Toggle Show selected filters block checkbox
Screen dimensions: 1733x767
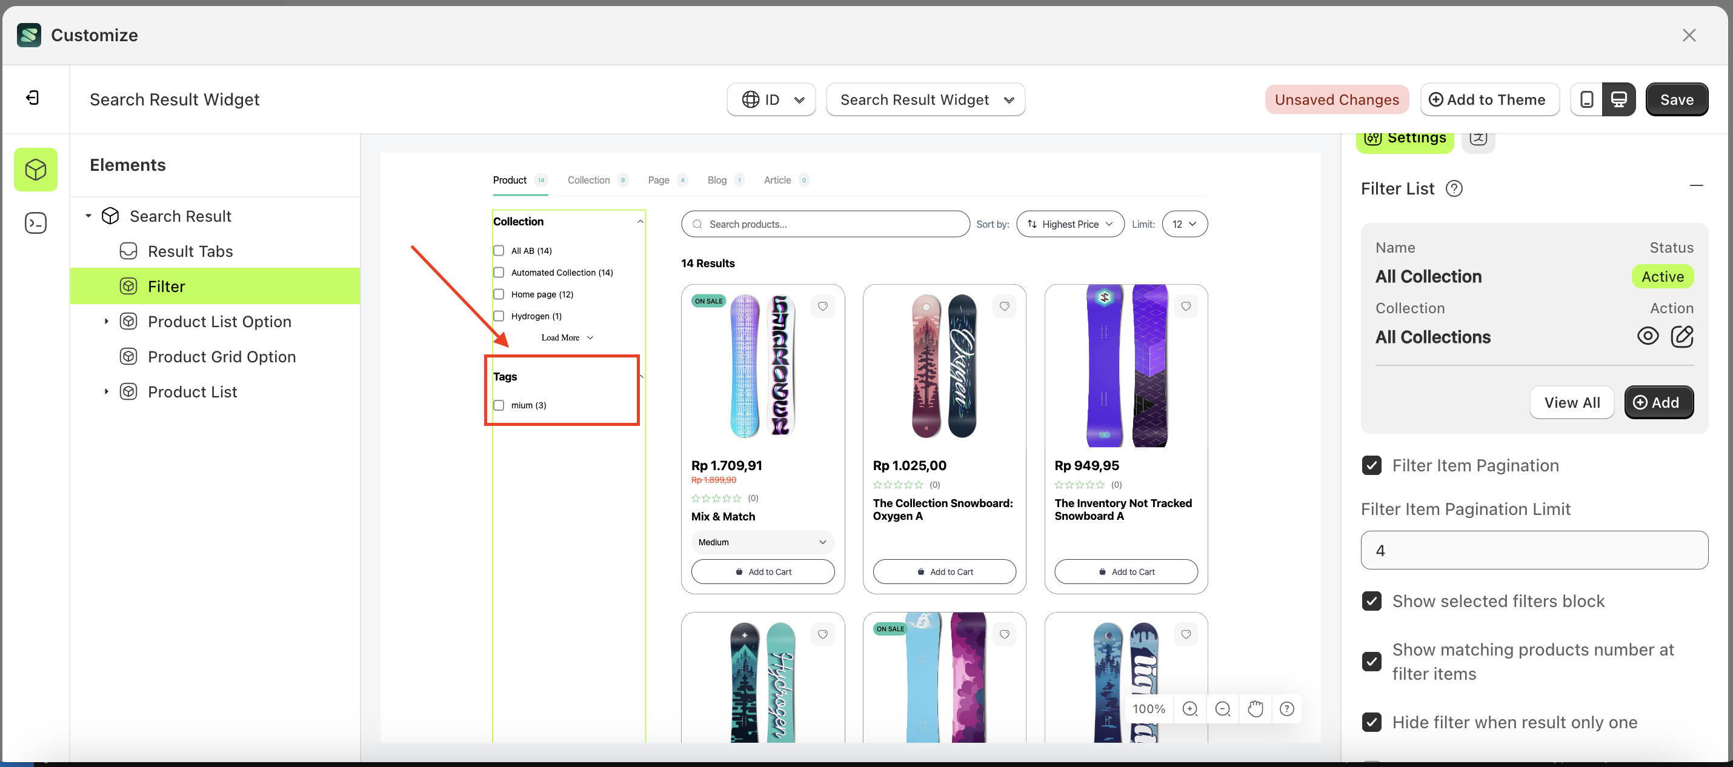pyautogui.click(x=1372, y=601)
